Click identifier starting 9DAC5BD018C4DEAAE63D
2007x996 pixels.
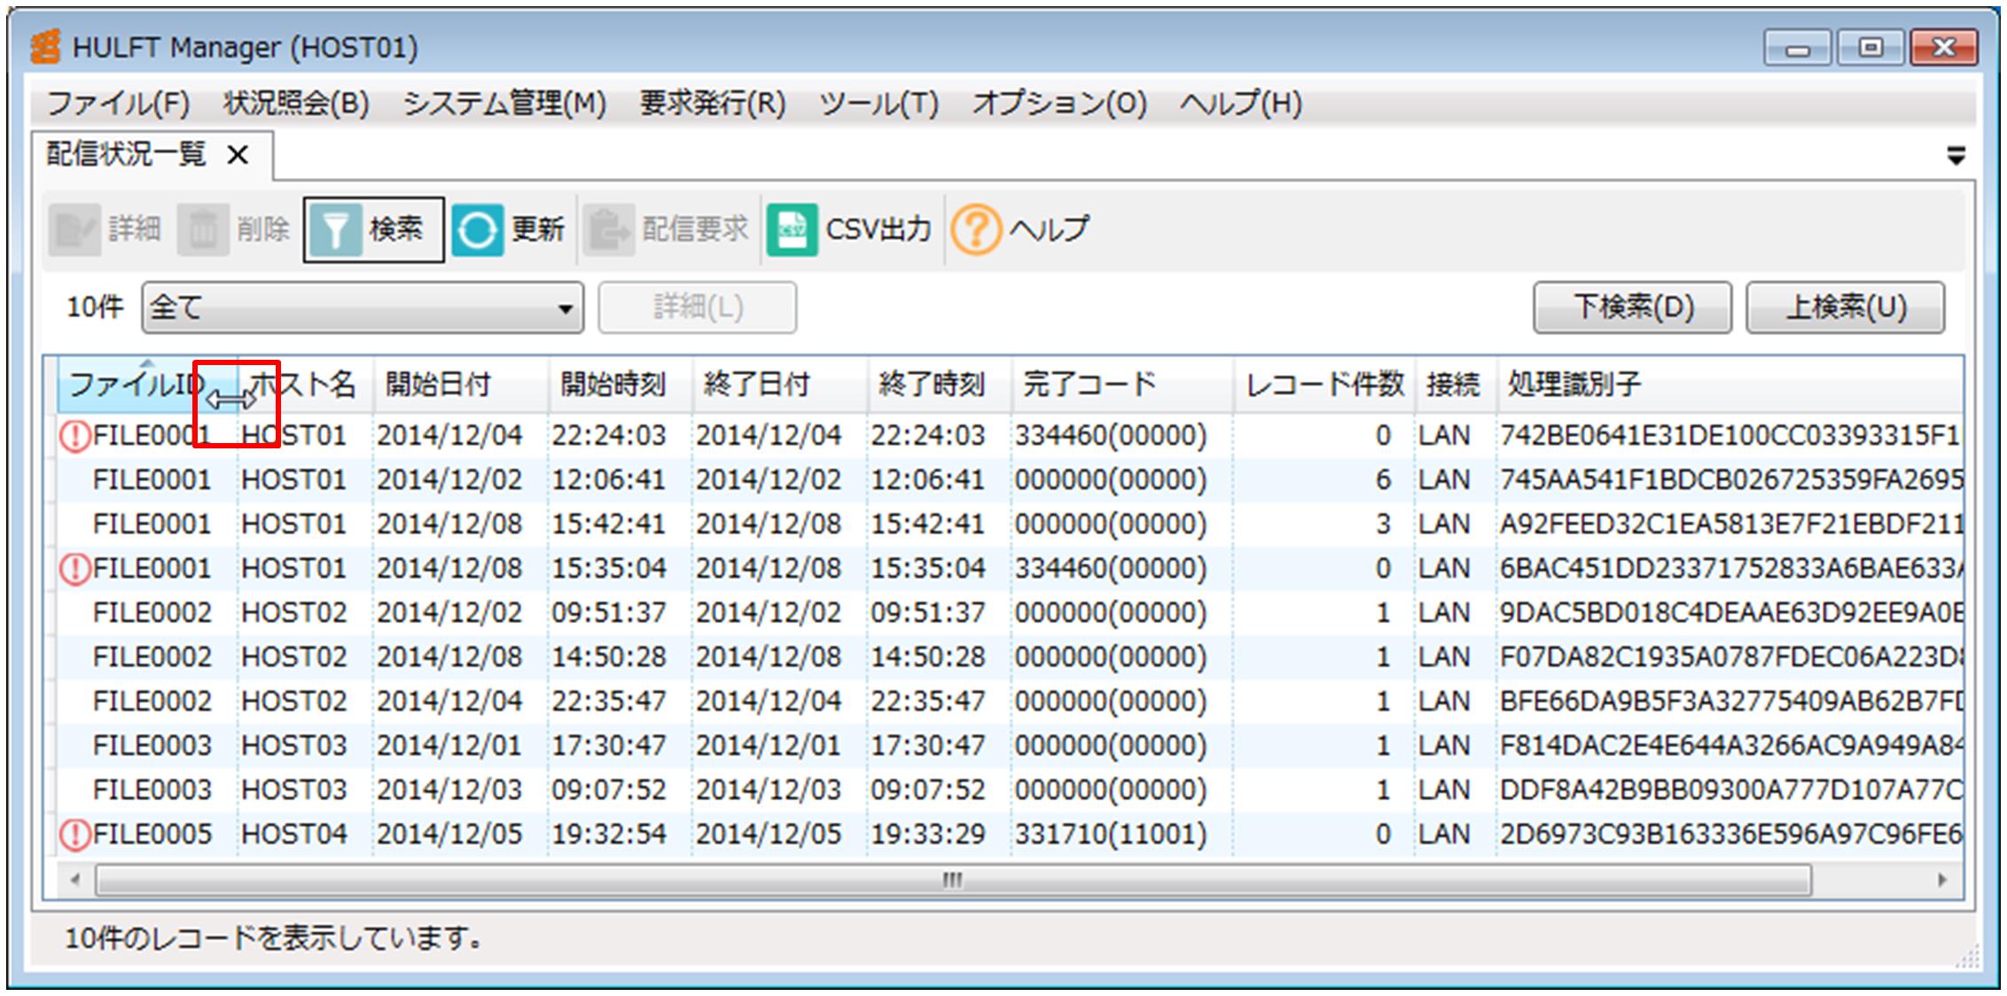[1730, 612]
